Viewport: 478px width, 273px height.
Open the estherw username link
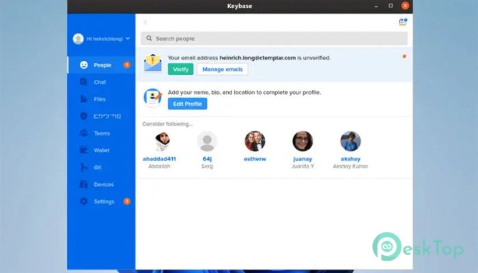point(255,159)
